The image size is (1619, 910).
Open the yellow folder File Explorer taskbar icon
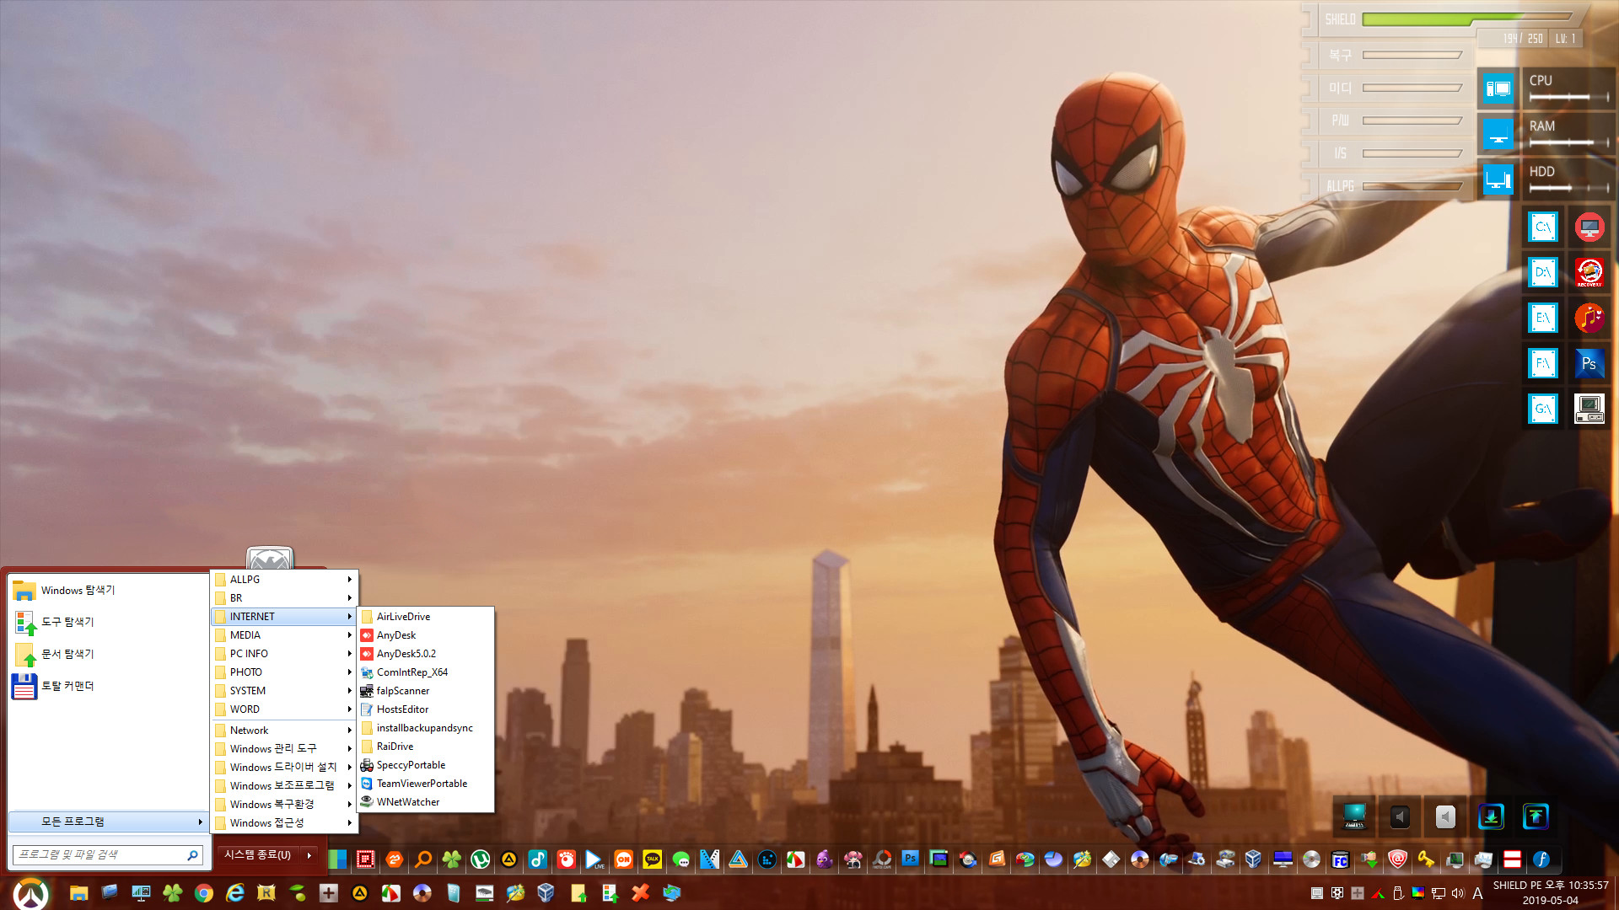pyautogui.click(x=79, y=893)
